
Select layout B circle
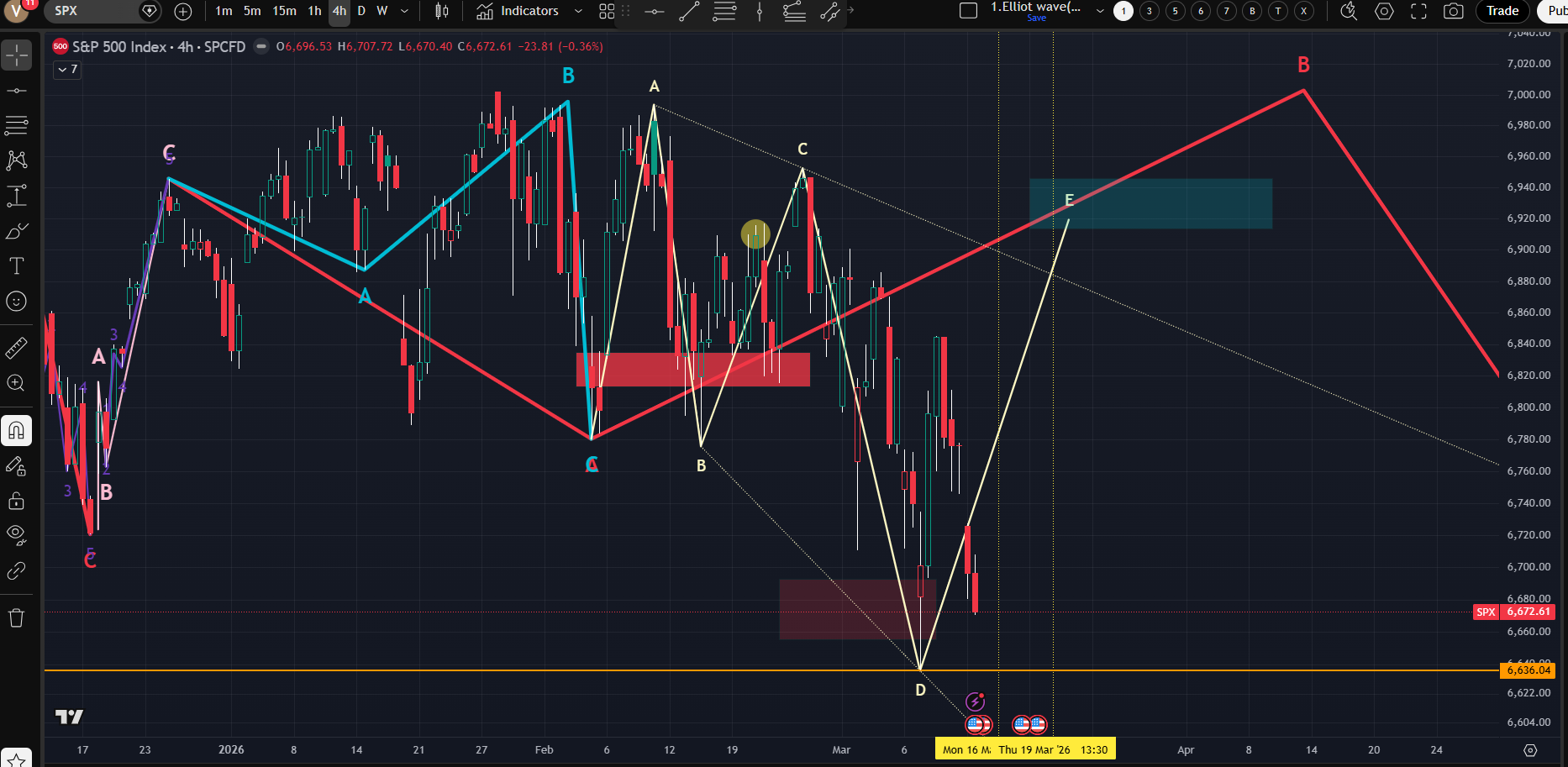point(1252,11)
